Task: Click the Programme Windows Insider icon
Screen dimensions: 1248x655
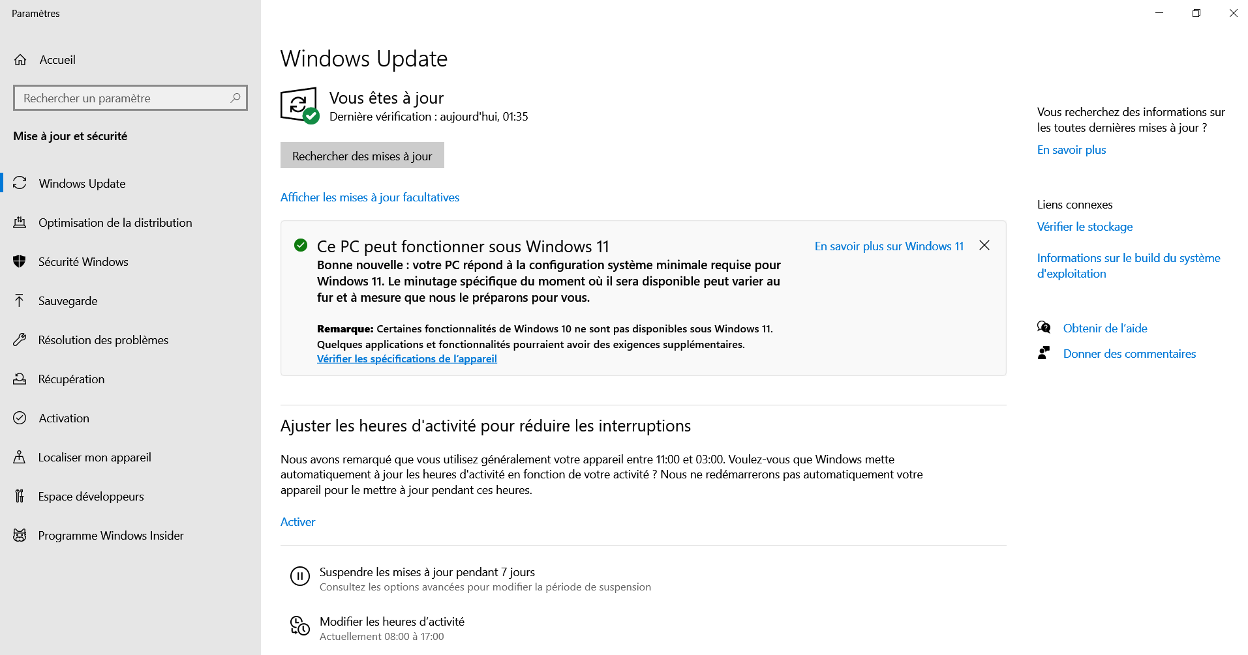Action: [20, 536]
